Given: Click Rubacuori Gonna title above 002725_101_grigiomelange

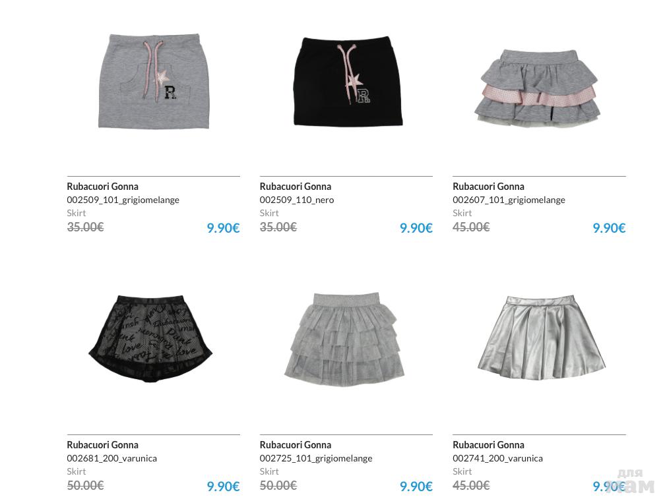Looking at the screenshot, I should tap(296, 445).
